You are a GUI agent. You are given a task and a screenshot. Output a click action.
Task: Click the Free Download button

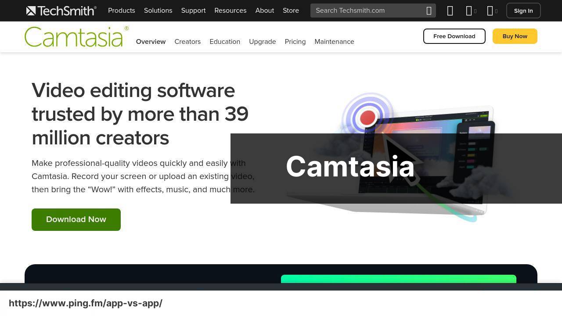coord(454,36)
